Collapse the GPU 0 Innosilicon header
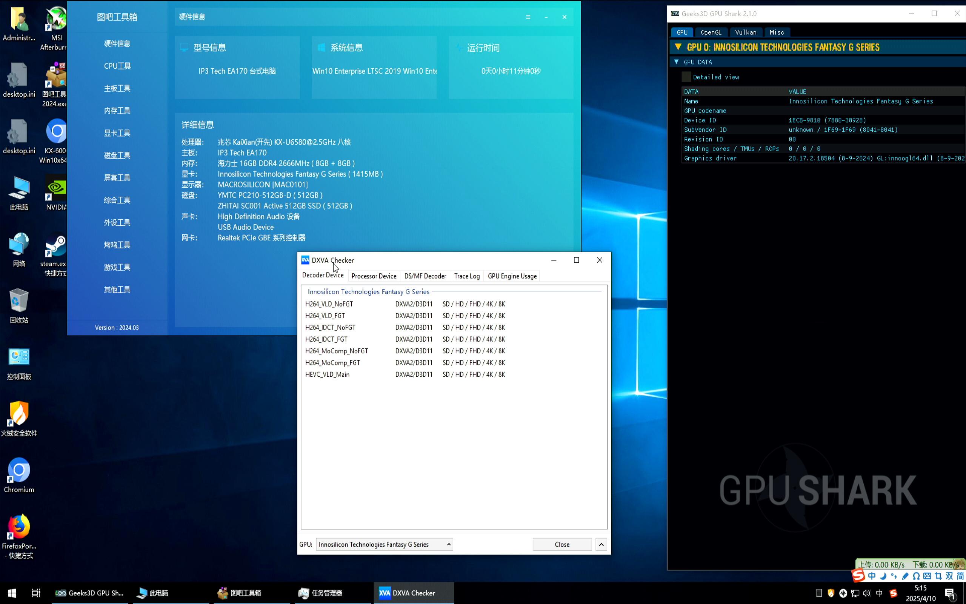This screenshot has height=604, width=966. tap(678, 47)
